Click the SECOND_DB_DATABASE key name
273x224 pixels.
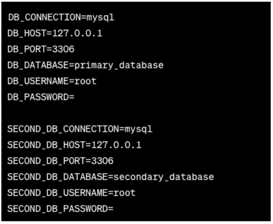click(x=57, y=177)
